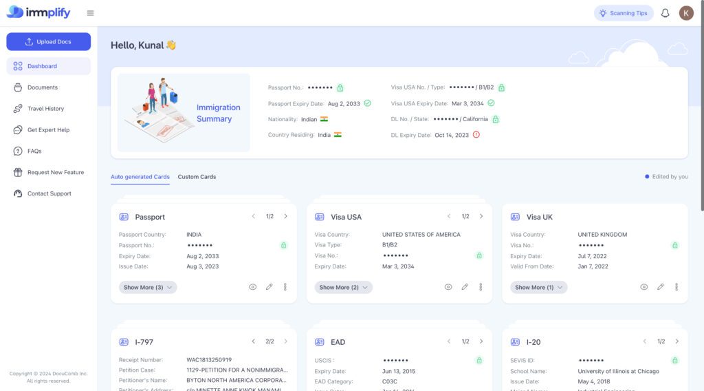Open the Scanning Tips button

(x=624, y=13)
